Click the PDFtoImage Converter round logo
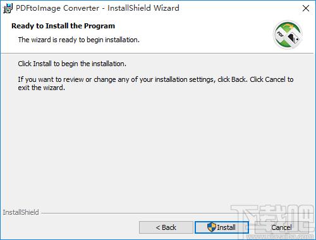The width and height of the screenshot is (316, 240). tap(288, 35)
